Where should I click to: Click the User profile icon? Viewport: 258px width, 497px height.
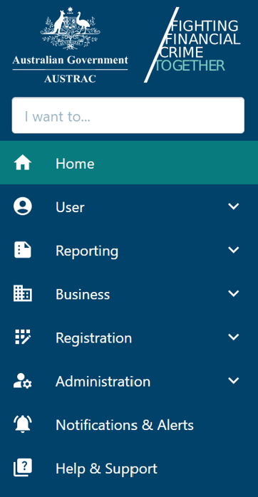click(x=23, y=206)
